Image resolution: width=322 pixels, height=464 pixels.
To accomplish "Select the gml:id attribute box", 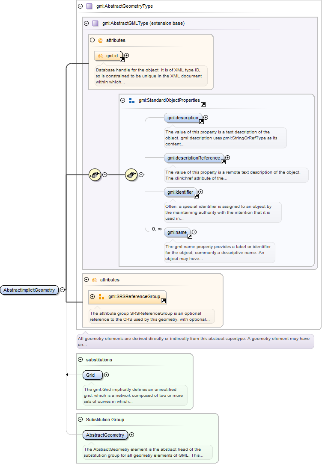I will click(109, 56).
